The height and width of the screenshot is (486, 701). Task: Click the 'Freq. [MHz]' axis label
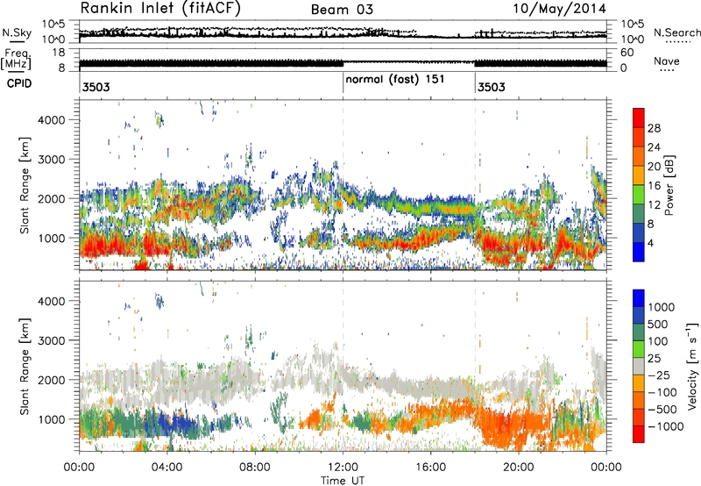point(16,60)
